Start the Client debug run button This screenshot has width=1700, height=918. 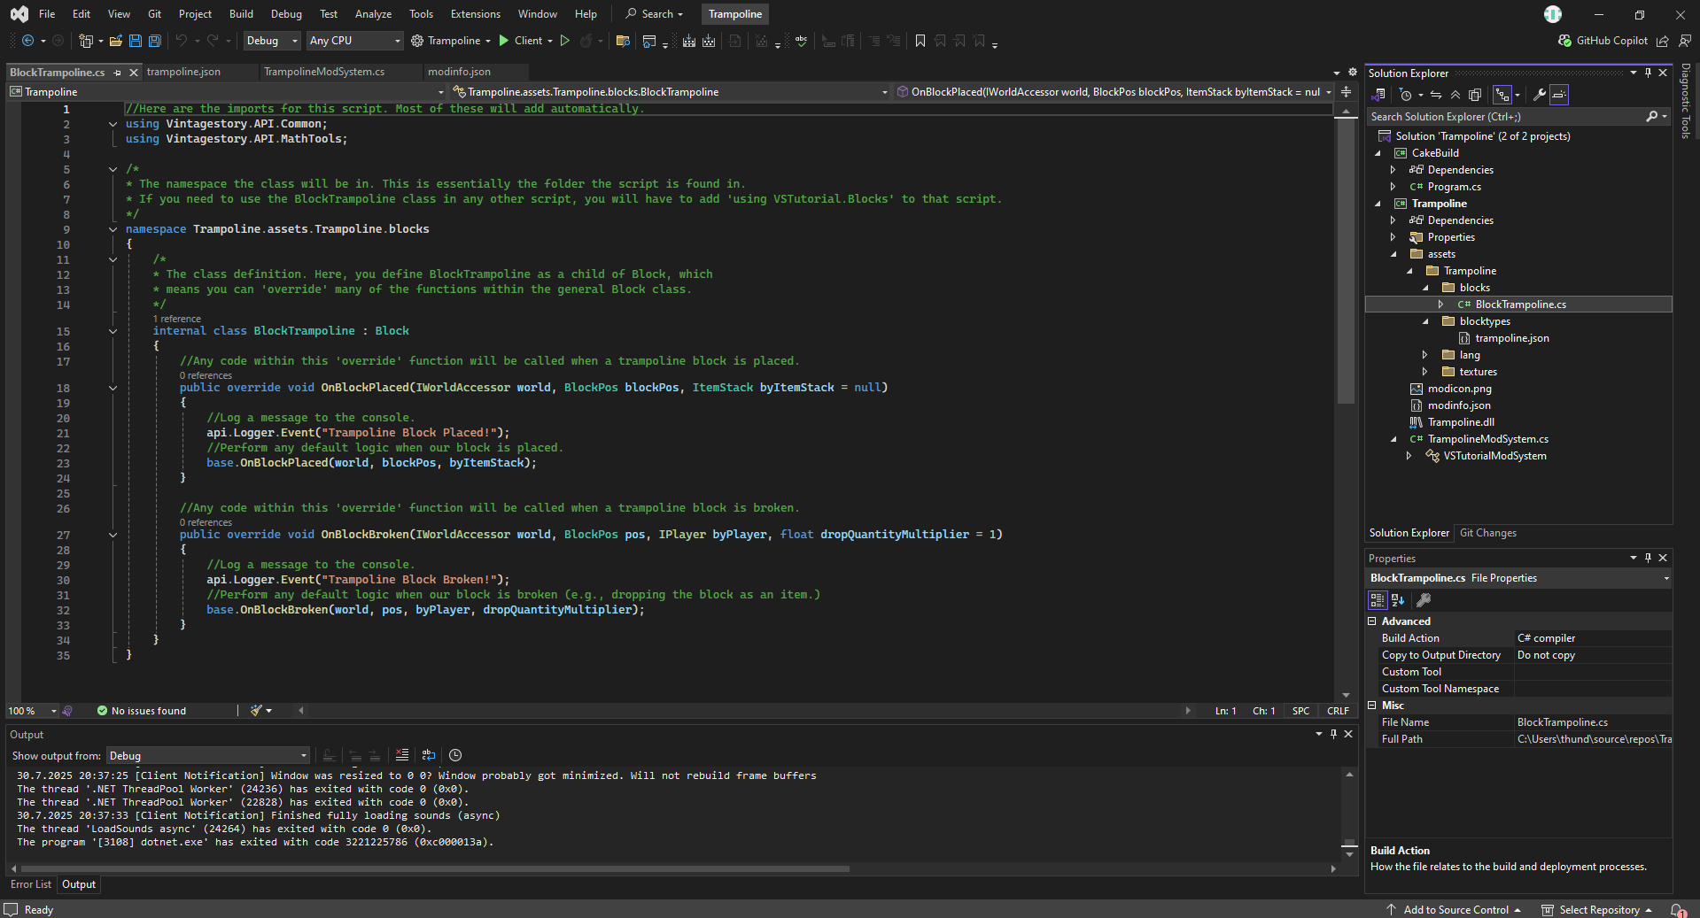coord(520,41)
